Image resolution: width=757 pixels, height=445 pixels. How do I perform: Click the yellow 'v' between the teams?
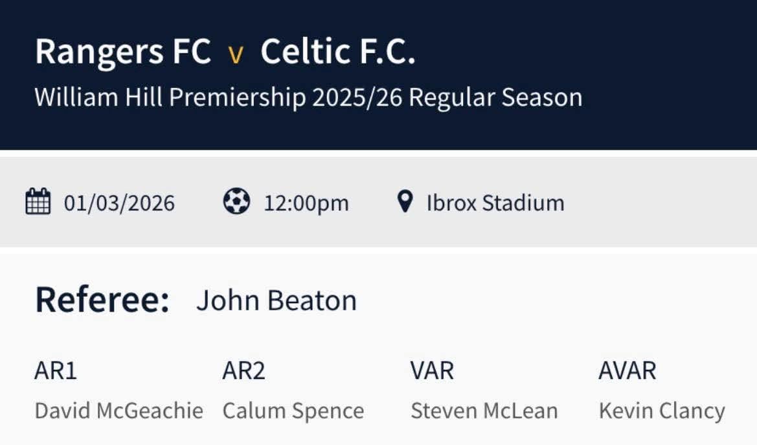click(236, 54)
